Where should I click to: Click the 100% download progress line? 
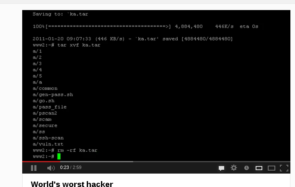[145, 26]
